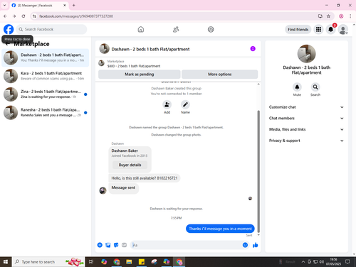The height and width of the screenshot is (267, 356).
Task: Click More options button
Action: [220, 74]
